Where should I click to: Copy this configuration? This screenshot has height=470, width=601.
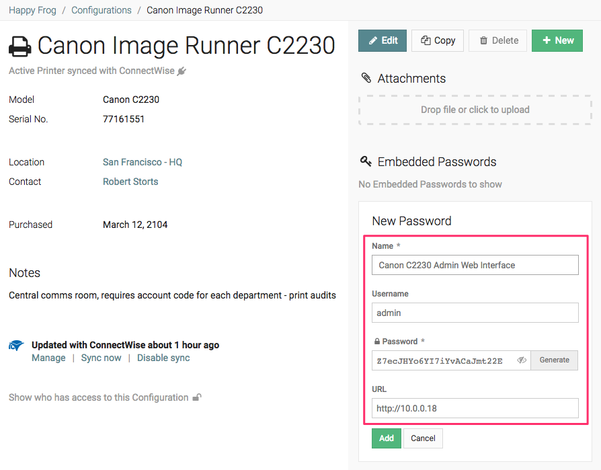click(438, 40)
